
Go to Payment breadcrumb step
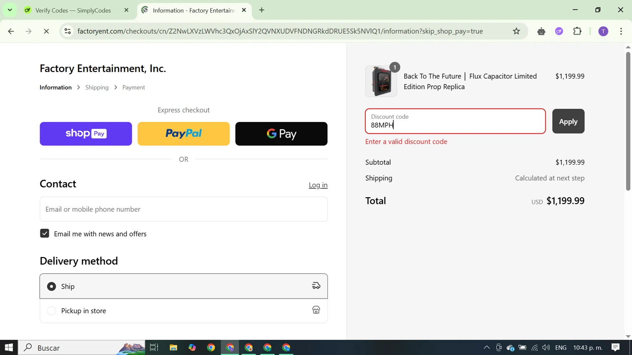point(134,87)
